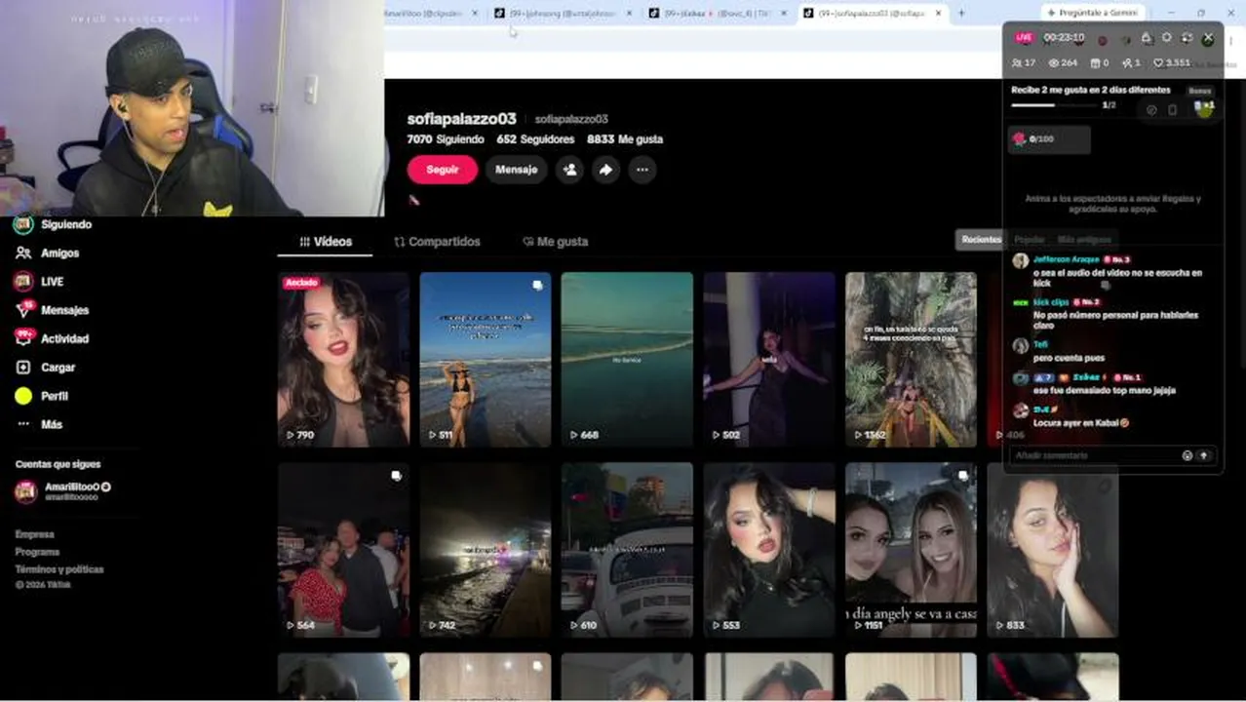
Task: Open the Anclado video with 790 views
Action: [343, 359]
